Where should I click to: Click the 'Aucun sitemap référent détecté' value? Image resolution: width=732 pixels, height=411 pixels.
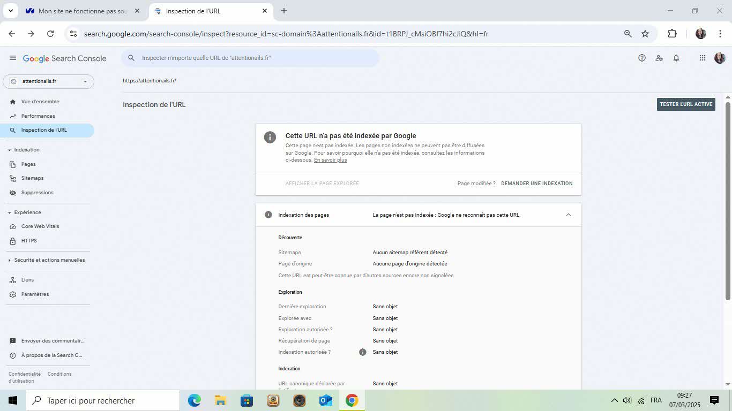click(x=410, y=253)
